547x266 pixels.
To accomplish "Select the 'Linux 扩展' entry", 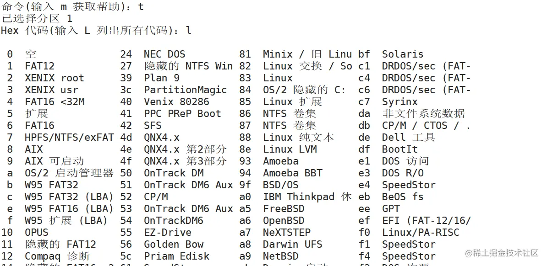I will click(292, 101).
